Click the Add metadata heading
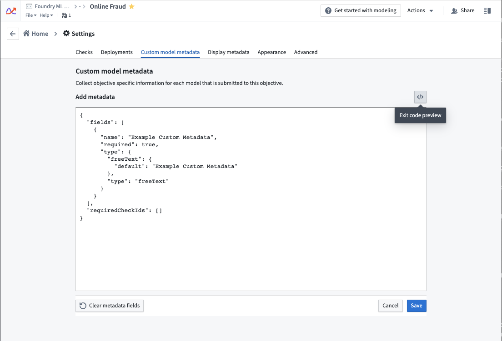 [x=95, y=97]
